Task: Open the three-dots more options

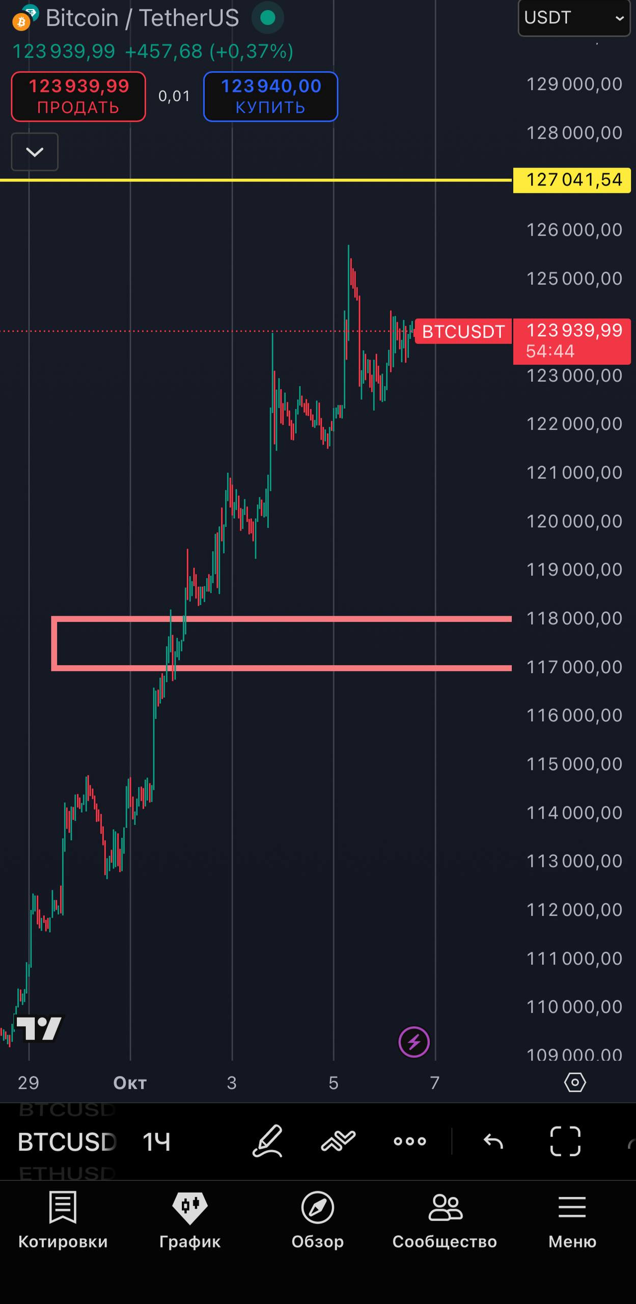Action: [410, 1141]
